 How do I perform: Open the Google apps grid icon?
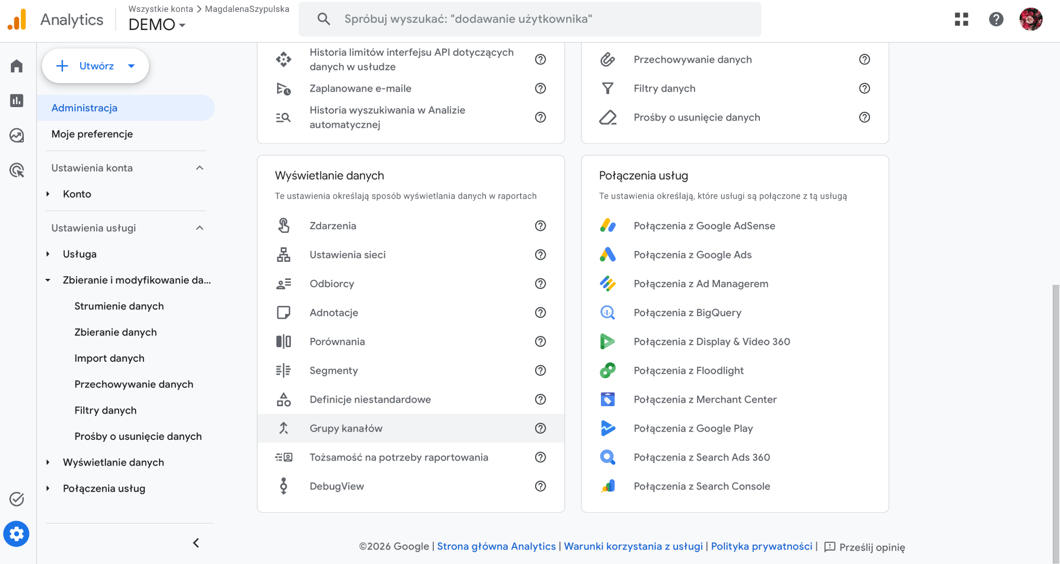[961, 20]
